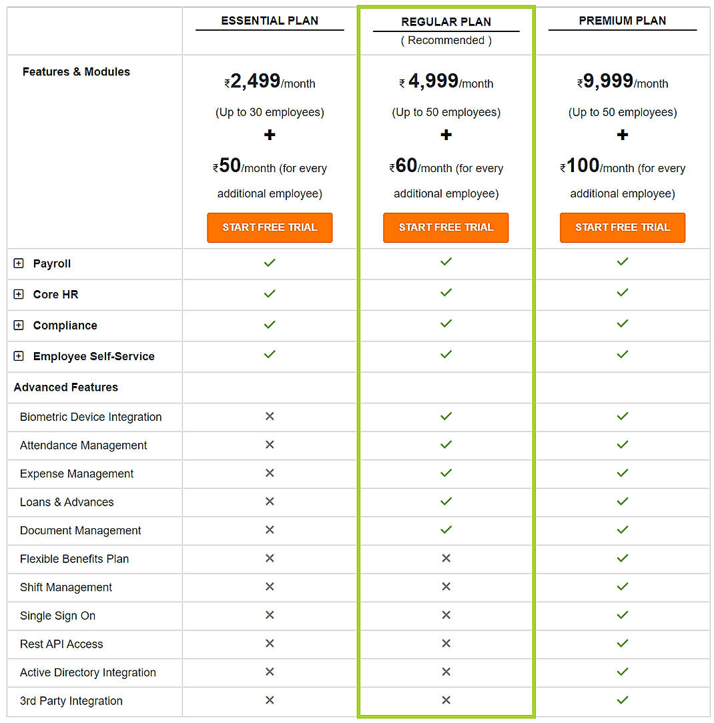The image size is (714, 723).
Task: Click the Expense Management X under Essential Plan
Action: tap(269, 473)
